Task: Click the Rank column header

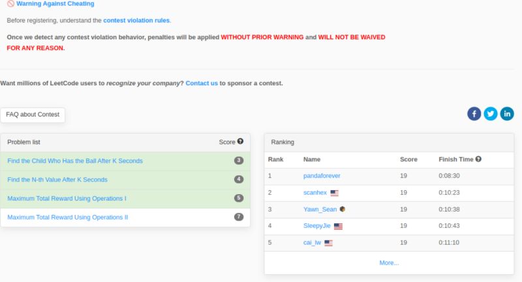Action: click(x=275, y=160)
